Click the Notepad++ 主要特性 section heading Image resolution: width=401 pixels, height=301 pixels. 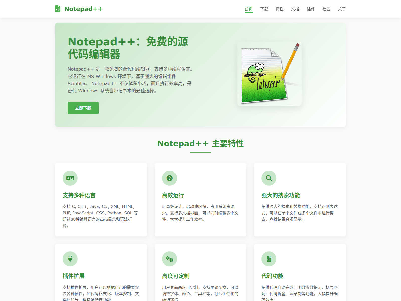coord(200,144)
